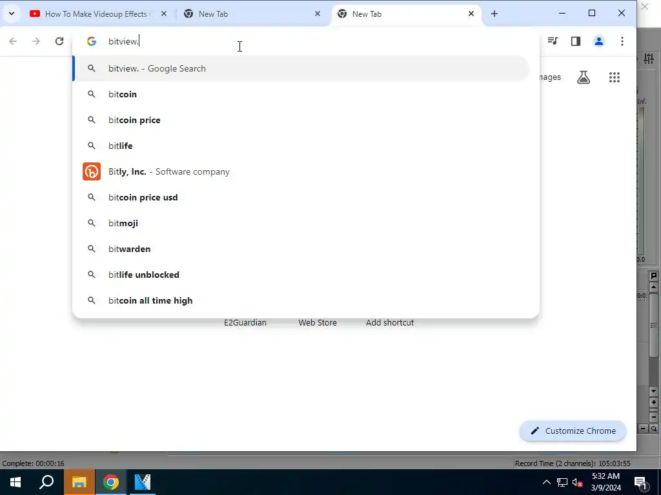Screen dimensions: 661x495
Task: Open a new tab with the plus button
Action: (494, 14)
